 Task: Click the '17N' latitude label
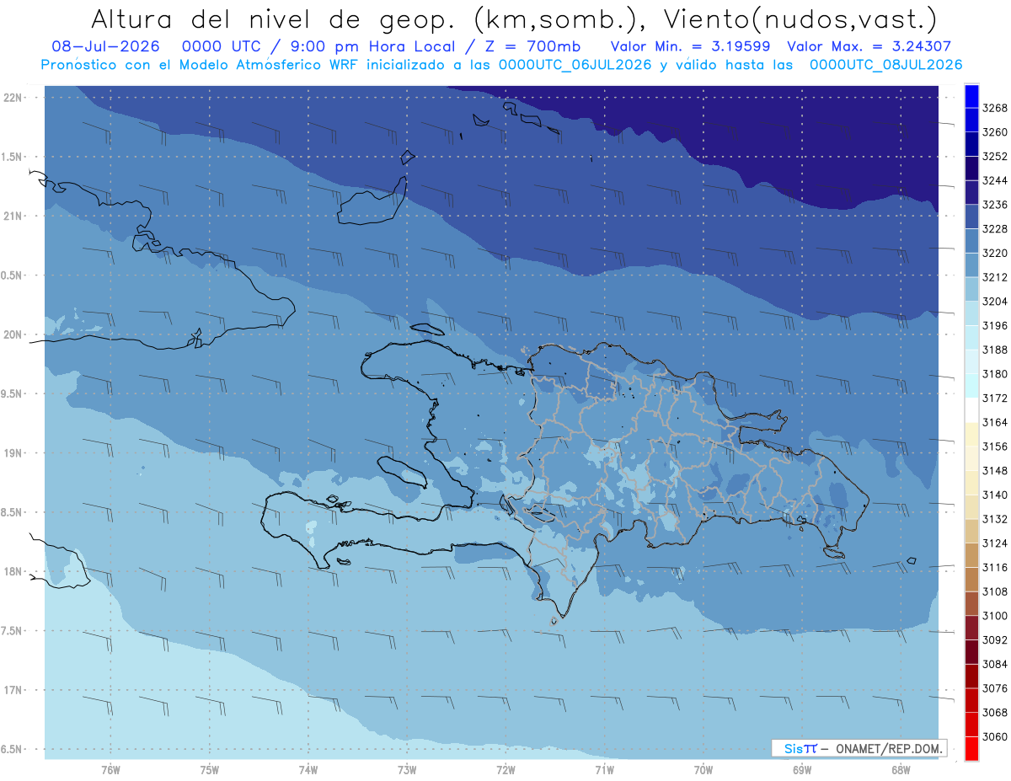[13, 690]
